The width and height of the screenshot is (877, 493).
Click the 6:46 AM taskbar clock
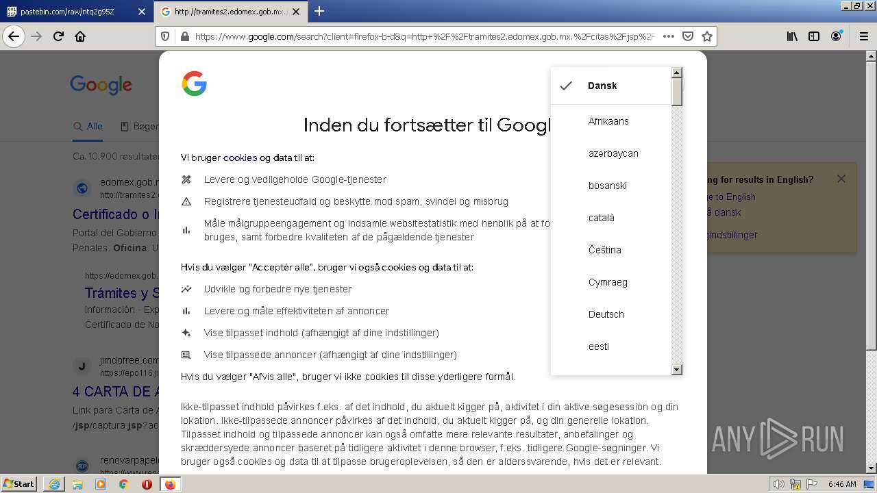tap(842, 484)
